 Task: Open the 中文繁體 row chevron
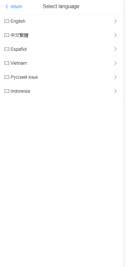pyautogui.click(x=116, y=35)
